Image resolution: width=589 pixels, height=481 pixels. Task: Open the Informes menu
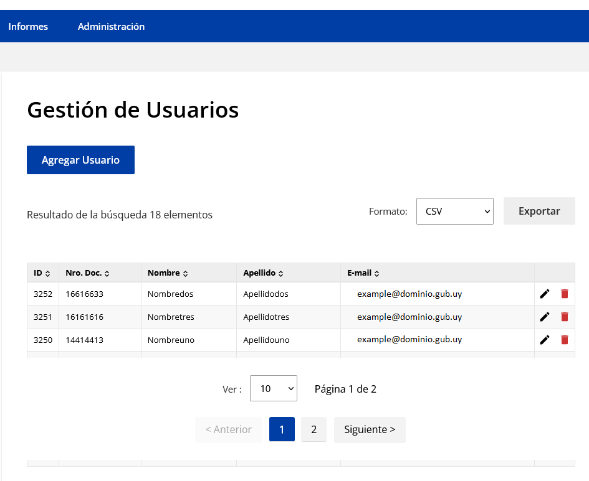(28, 27)
